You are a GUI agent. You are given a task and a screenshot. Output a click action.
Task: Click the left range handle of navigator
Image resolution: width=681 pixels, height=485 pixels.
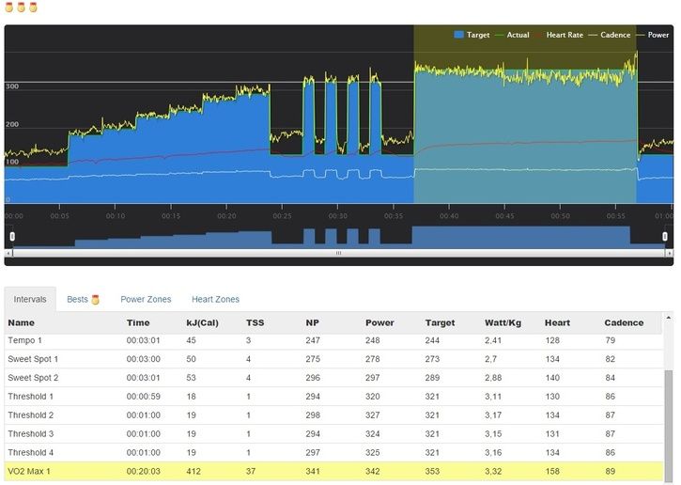point(12,236)
